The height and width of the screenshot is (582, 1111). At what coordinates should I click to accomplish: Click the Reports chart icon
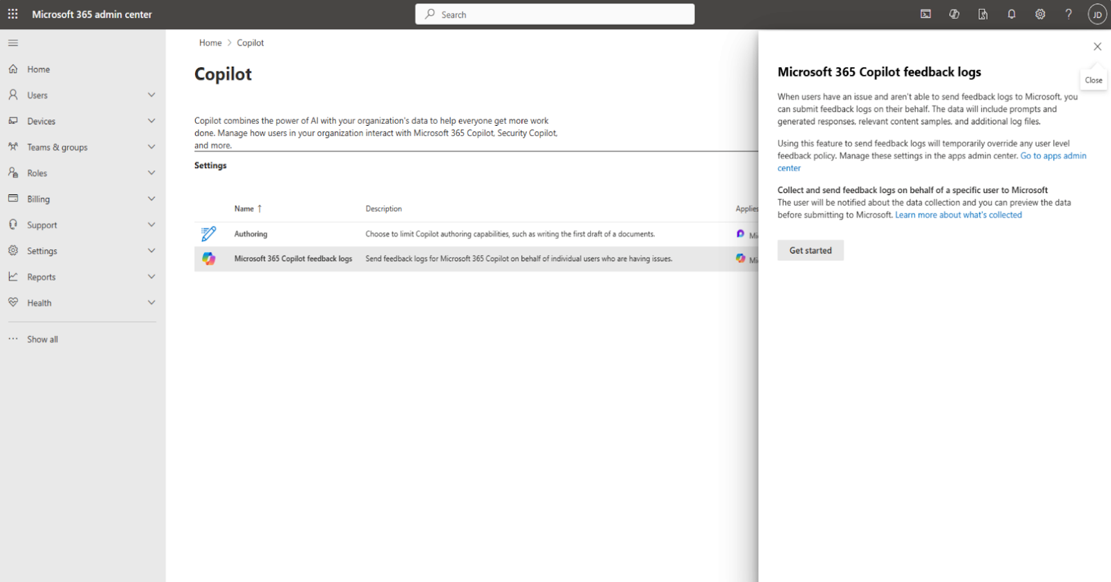coord(13,276)
